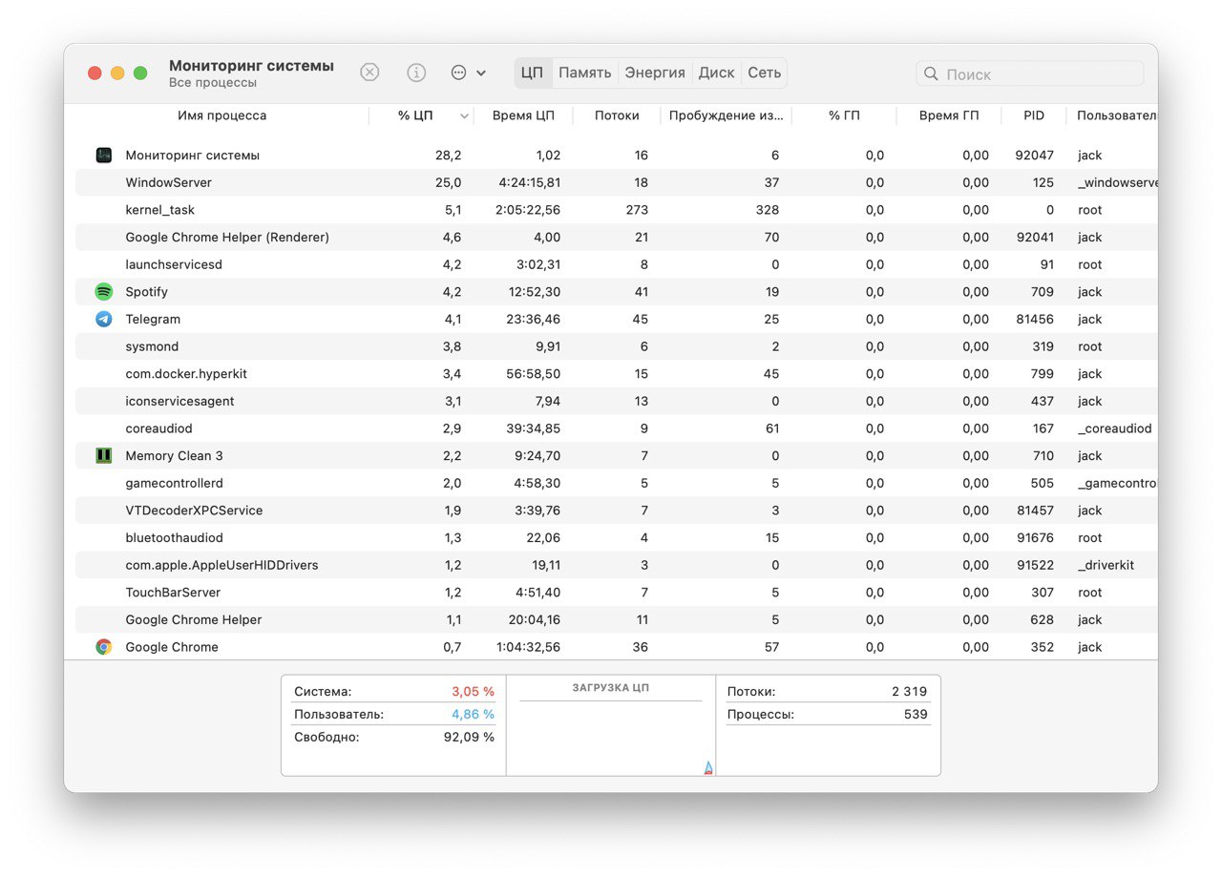This screenshot has height=877, width=1222.
Task: Sort by Время ГП column header
Action: [x=949, y=115]
